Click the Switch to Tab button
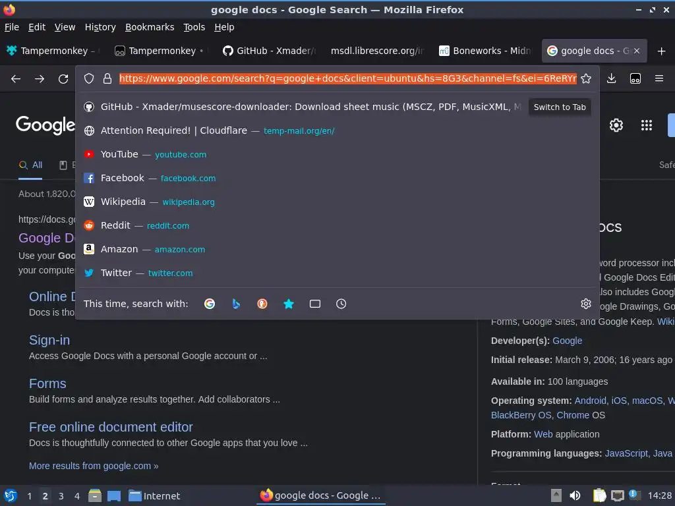Viewport: 675px width, 506px height. point(560,107)
